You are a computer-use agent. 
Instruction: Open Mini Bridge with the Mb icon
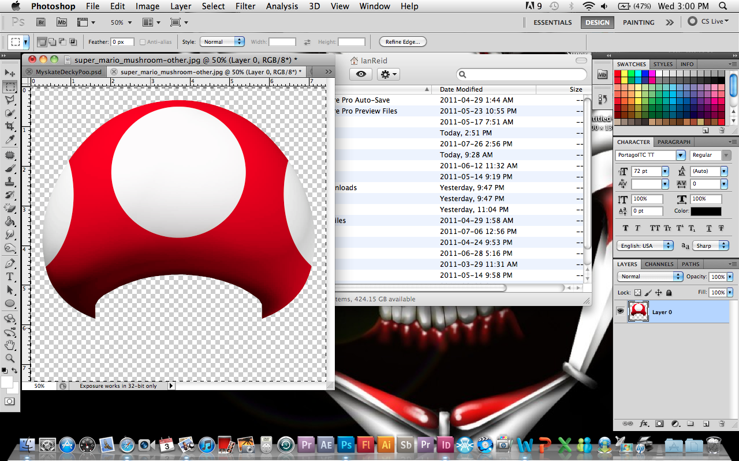[62, 22]
